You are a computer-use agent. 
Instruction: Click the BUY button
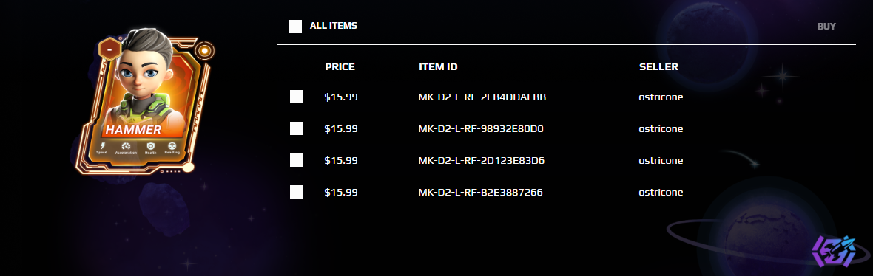coord(826,26)
